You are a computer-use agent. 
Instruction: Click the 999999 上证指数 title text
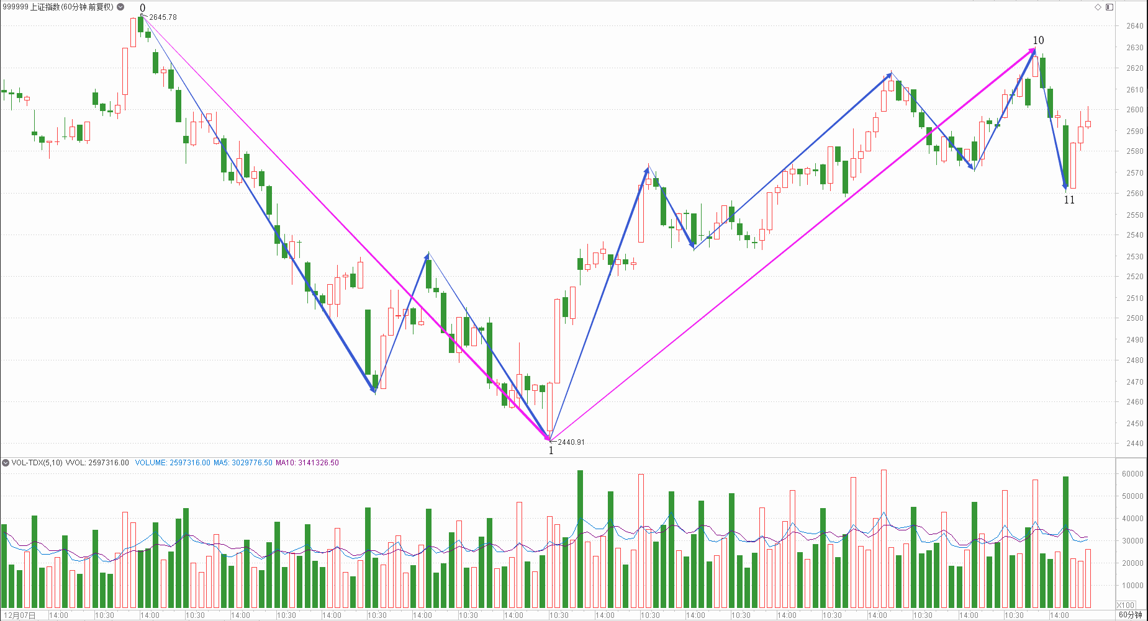[58, 7]
